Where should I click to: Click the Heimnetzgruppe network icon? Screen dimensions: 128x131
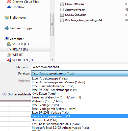[x=7, y=28]
